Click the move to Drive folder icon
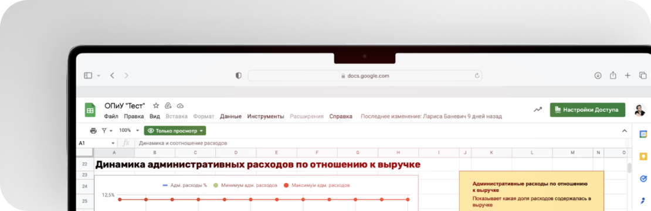Image resolution: width=651 pixels, height=211 pixels. point(168,105)
